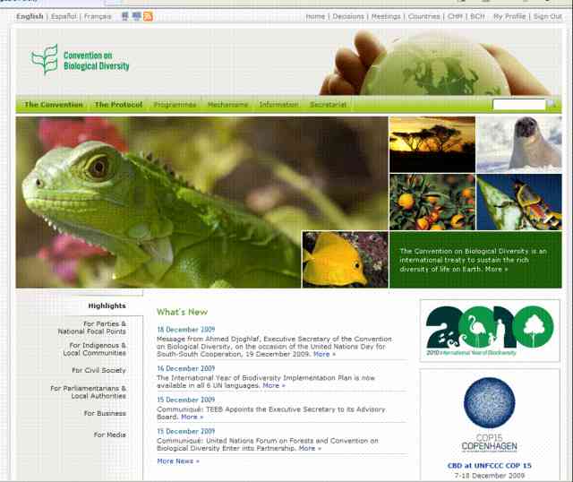The width and height of the screenshot is (573, 482).
Task: Open For Indigenous & Local Communities
Action: point(94,349)
